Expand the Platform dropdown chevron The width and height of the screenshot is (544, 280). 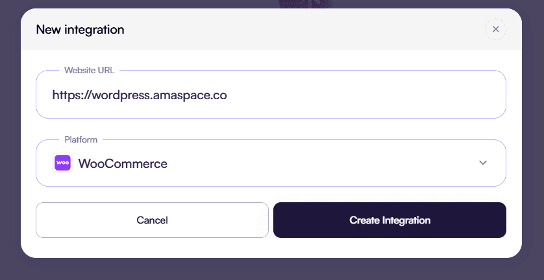point(482,163)
